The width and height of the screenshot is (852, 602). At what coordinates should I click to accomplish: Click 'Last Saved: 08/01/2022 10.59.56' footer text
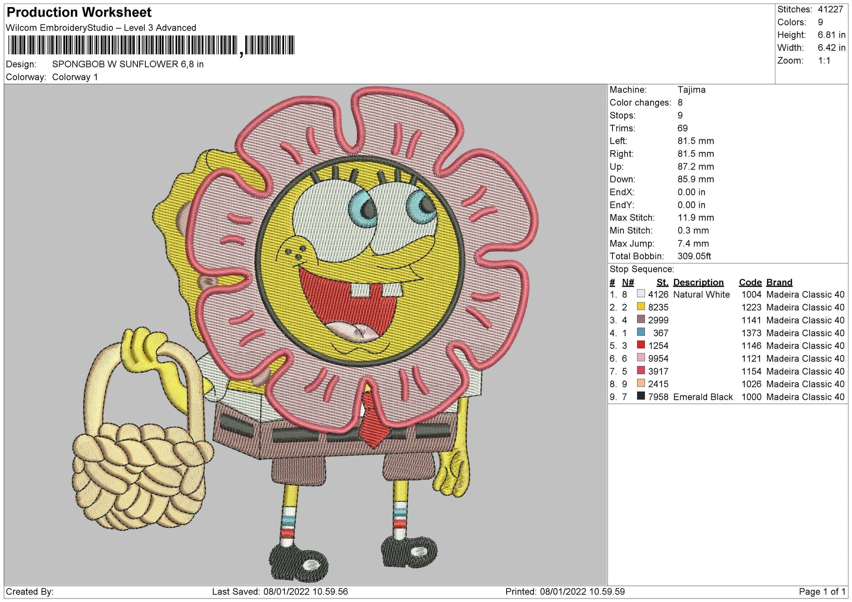click(280, 592)
